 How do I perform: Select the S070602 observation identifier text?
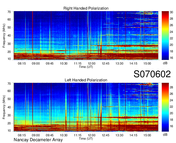coord(152,74)
